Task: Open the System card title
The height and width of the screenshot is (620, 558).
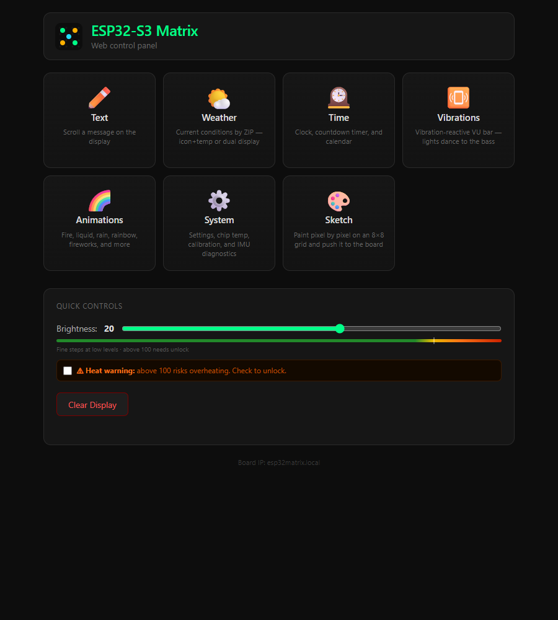Action: (x=219, y=220)
